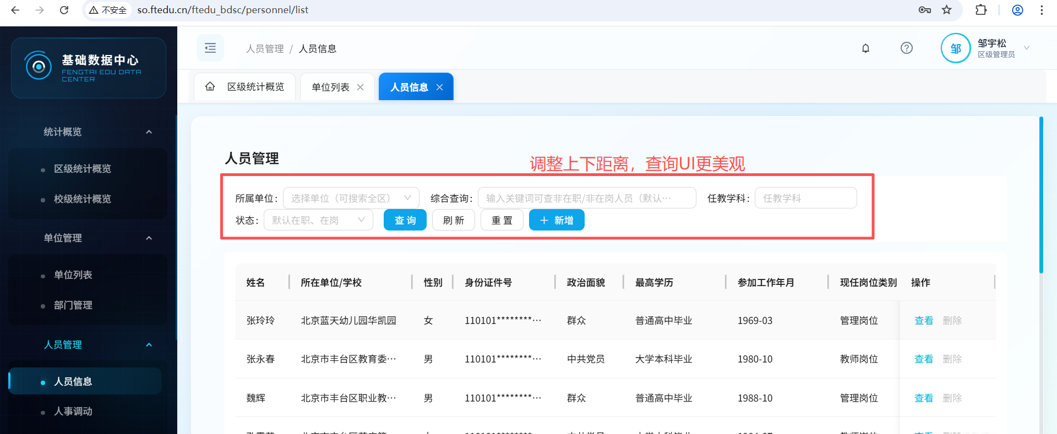The height and width of the screenshot is (434, 1057).
Task: Close the 人员信息 tab
Action: (x=439, y=87)
